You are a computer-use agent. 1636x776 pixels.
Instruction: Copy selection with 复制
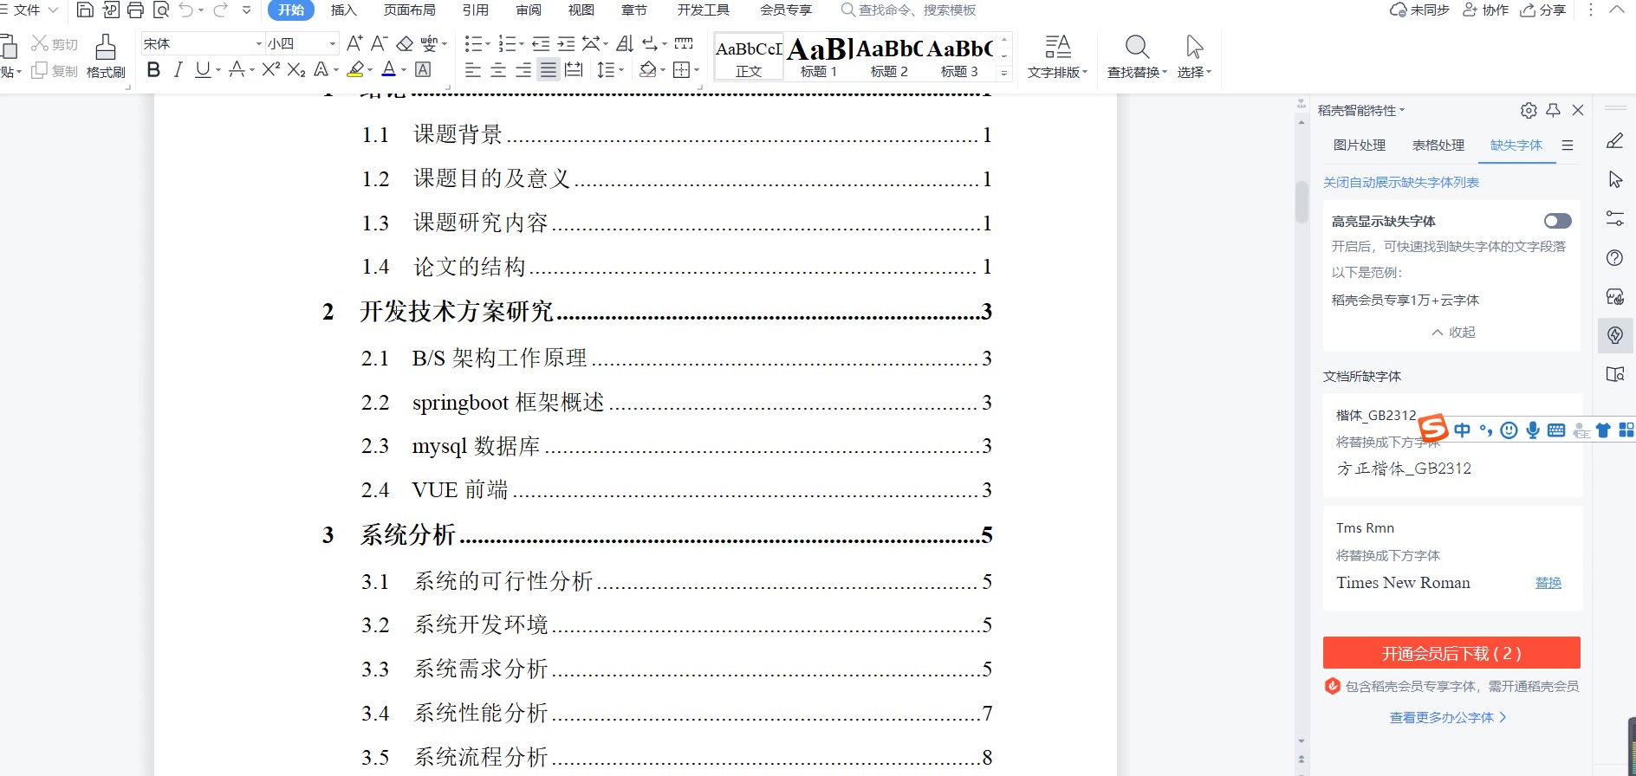55,71
